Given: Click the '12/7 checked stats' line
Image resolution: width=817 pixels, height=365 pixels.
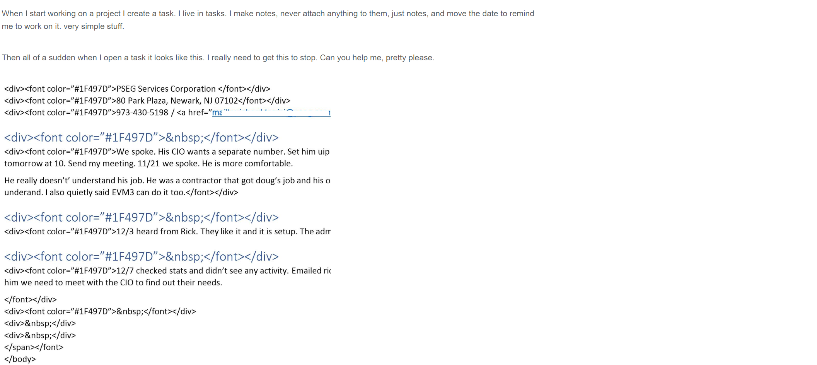Looking at the screenshot, I should [x=167, y=271].
